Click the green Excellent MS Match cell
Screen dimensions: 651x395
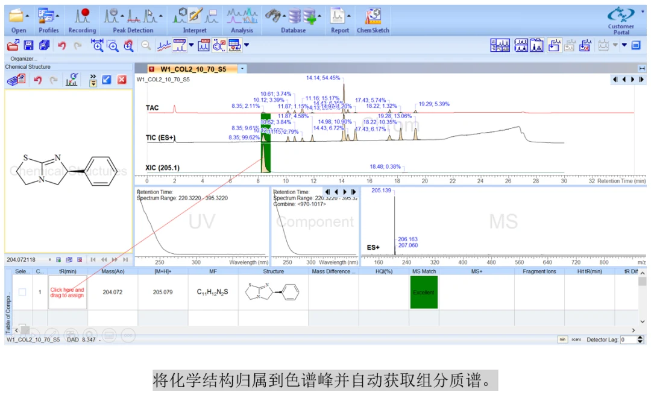pos(424,292)
